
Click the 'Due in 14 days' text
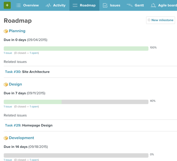point(15,147)
